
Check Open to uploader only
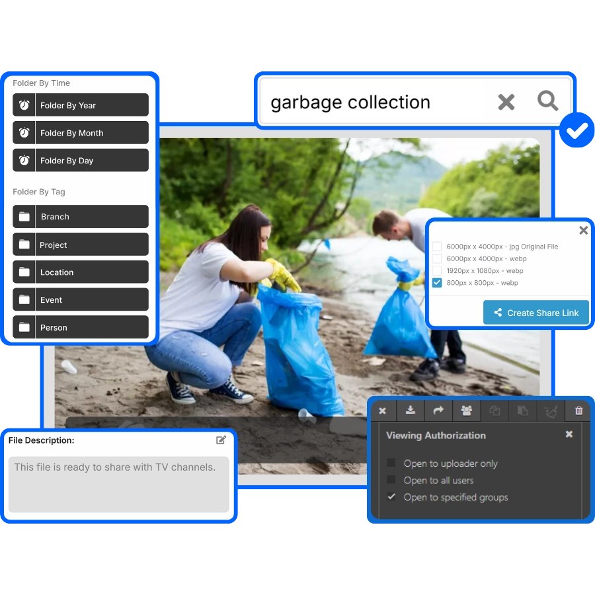391,463
